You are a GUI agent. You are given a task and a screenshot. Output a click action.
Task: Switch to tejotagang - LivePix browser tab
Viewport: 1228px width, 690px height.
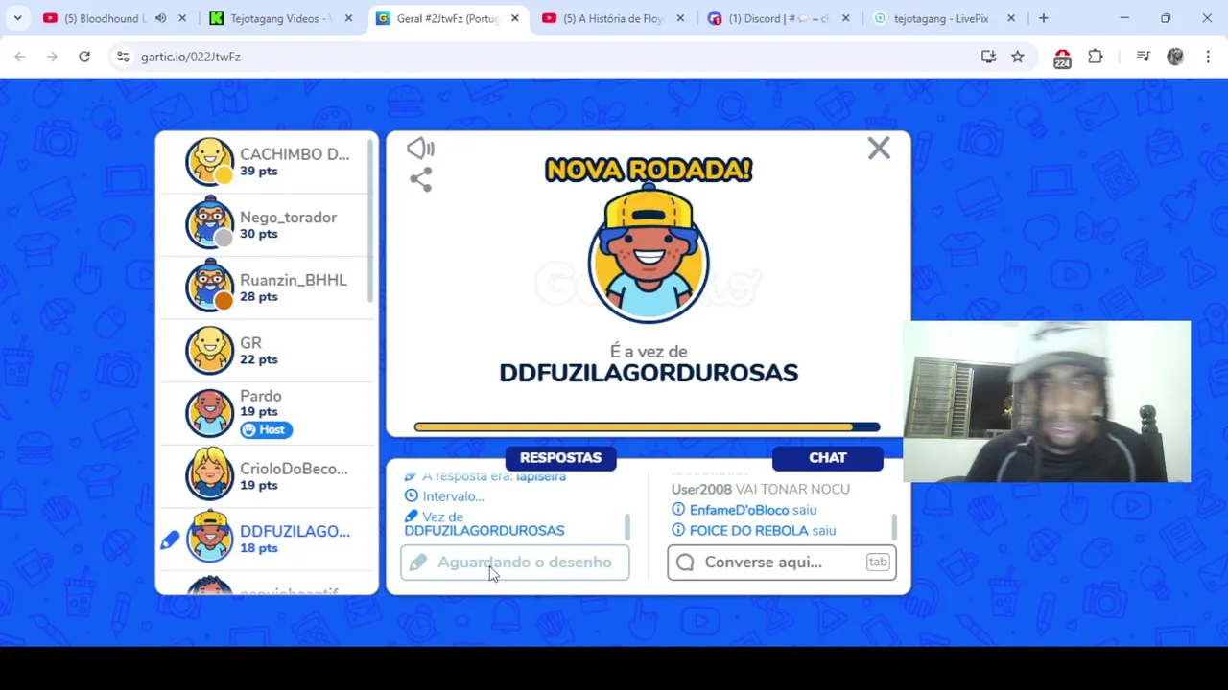[940, 18]
